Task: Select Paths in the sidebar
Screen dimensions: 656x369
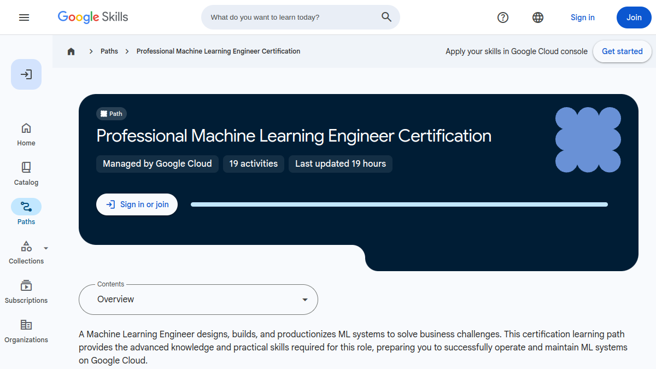Action: pos(26,212)
